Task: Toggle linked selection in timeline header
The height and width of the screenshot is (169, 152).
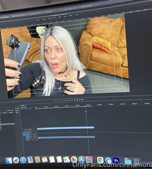Action: 26,109
